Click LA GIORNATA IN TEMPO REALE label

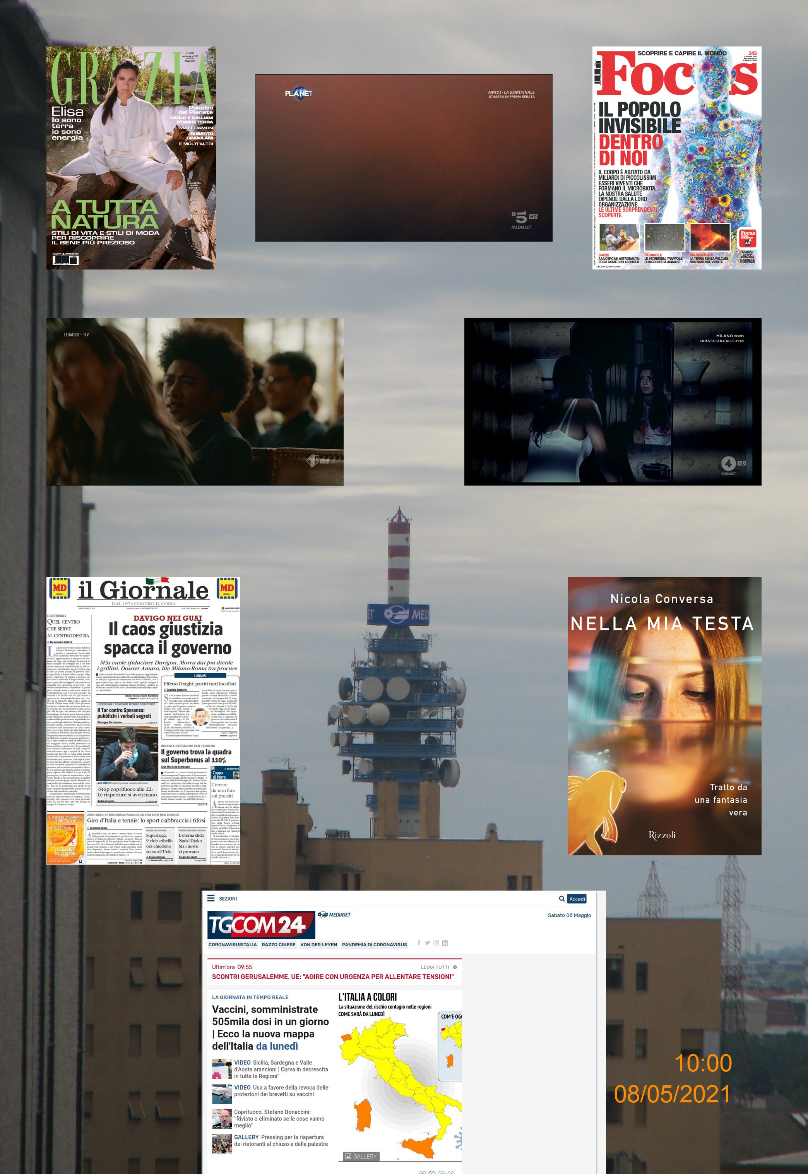[x=250, y=997]
